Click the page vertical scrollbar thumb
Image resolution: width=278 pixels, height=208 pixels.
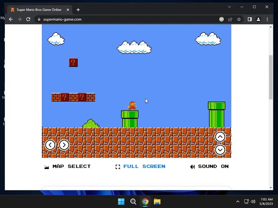coord(271,77)
